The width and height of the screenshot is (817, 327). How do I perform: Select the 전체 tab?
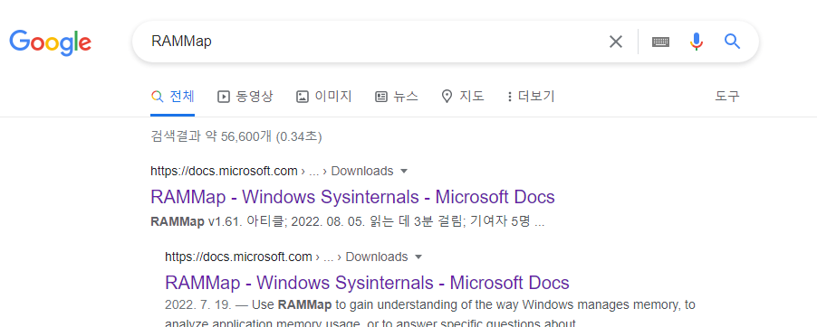coord(172,97)
